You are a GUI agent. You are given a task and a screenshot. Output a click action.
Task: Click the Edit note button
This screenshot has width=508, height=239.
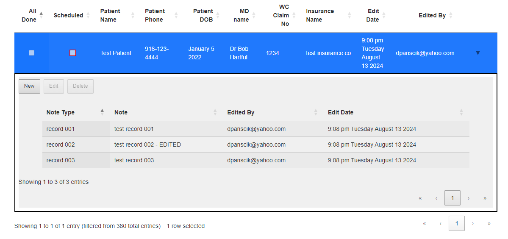point(54,86)
